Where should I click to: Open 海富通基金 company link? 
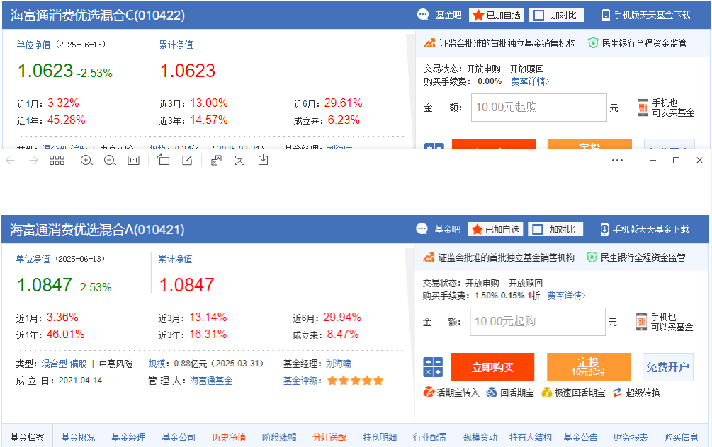[x=211, y=381]
